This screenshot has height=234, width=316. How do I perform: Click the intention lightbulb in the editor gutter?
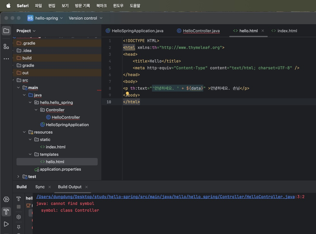pyautogui.click(x=127, y=93)
